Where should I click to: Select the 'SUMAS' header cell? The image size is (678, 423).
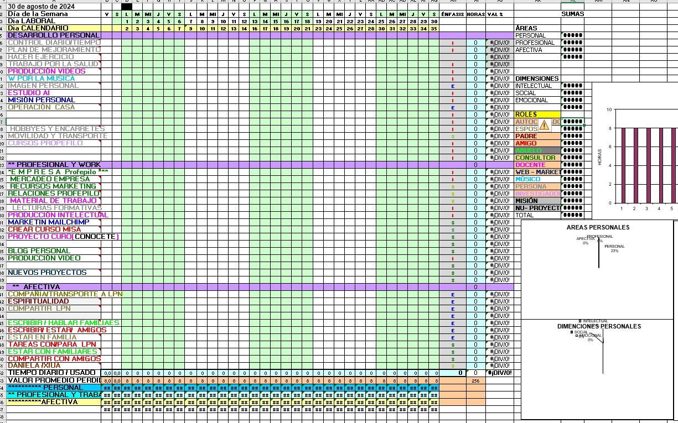point(572,14)
